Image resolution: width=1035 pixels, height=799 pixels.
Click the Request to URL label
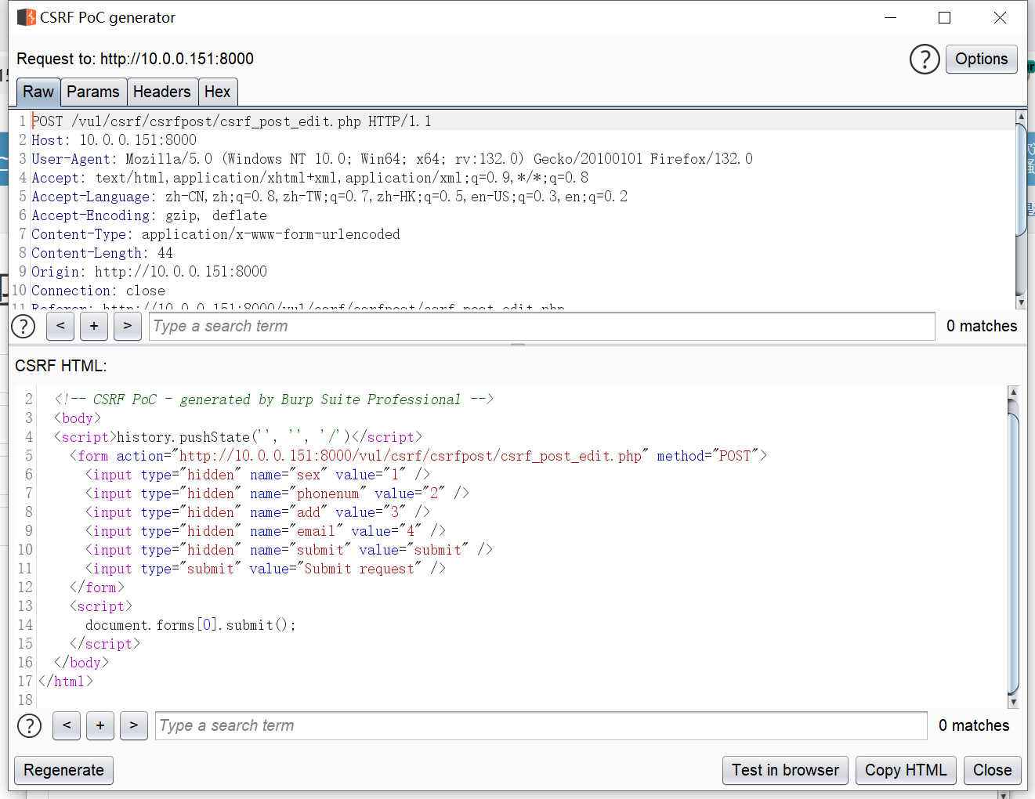pyautogui.click(x=136, y=59)
